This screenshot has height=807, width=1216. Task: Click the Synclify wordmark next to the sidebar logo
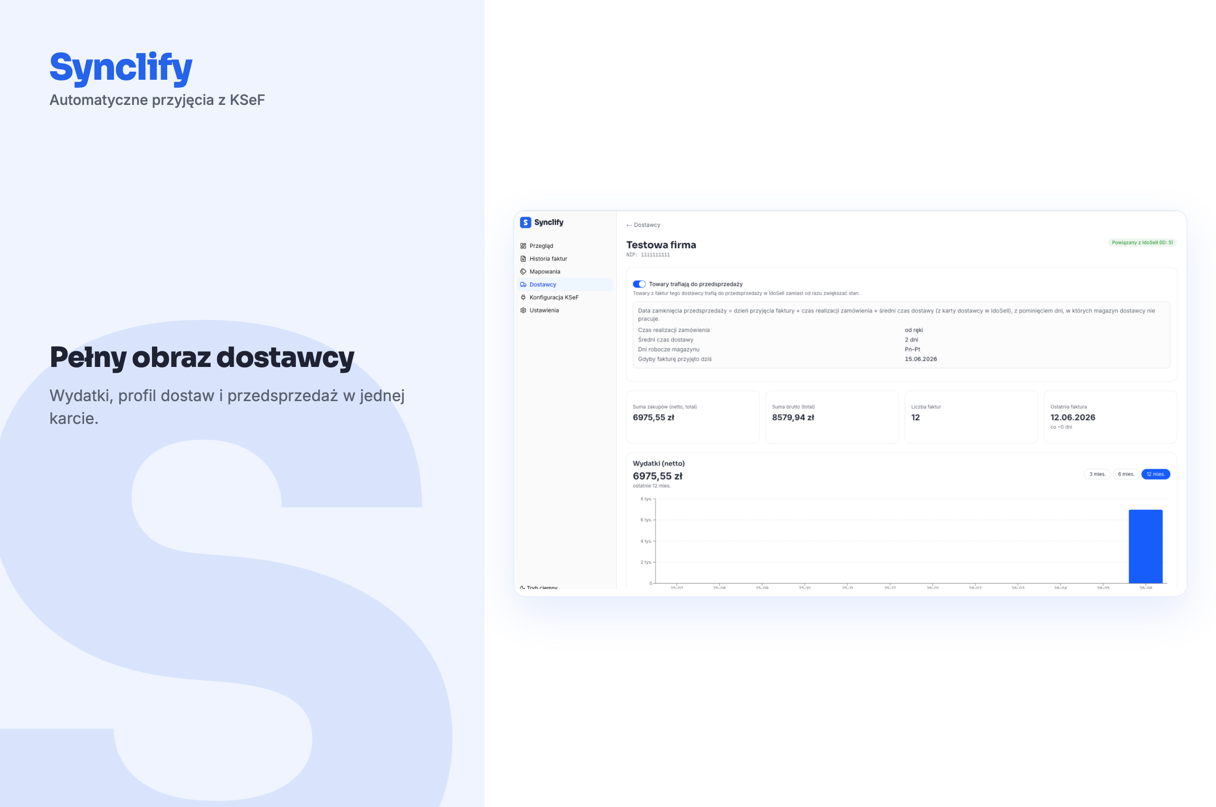click(x=549, y=222)
